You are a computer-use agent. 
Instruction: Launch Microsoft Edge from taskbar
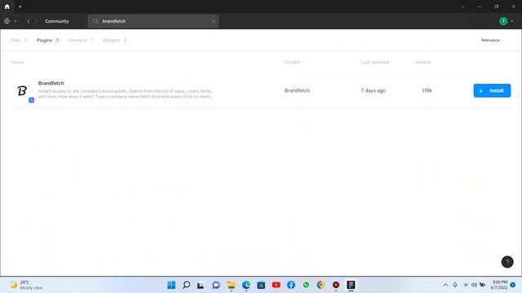click(x=246, y=285)
